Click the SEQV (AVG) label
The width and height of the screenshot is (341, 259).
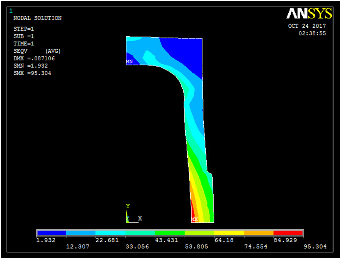(37, 51)
